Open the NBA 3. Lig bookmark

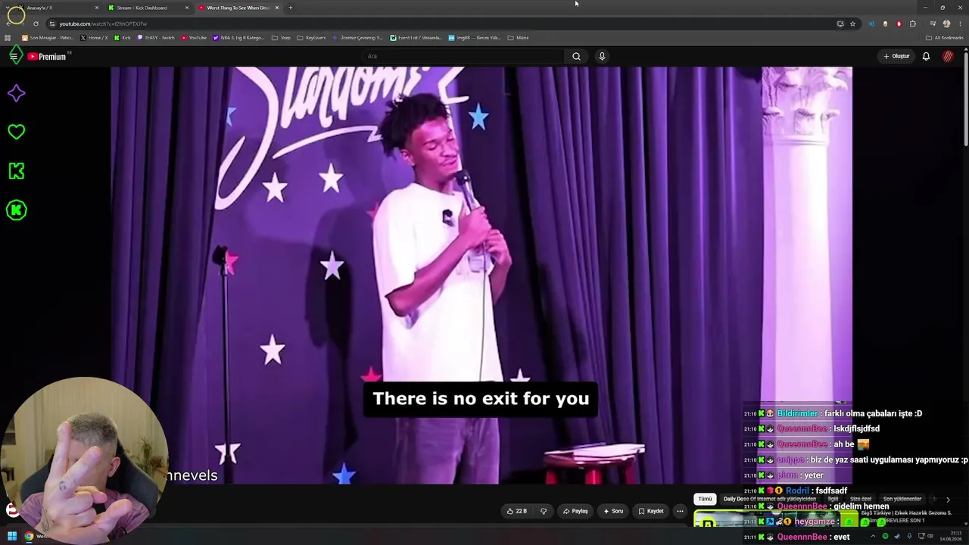(239, 37)
